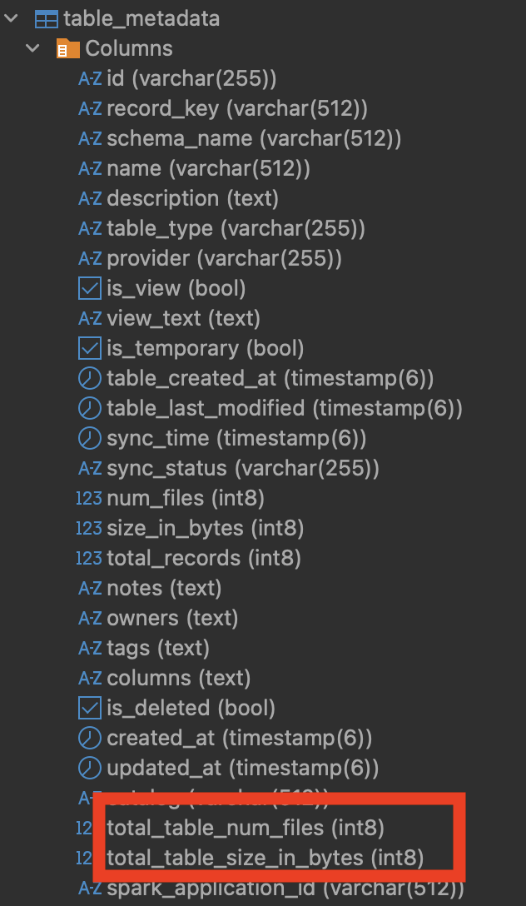
Task: Collapse the table_metadata tree node
Action: (x=11, y=18)
